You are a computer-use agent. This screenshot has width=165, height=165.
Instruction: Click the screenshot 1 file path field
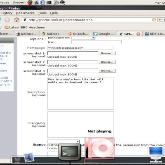(73, 53)
